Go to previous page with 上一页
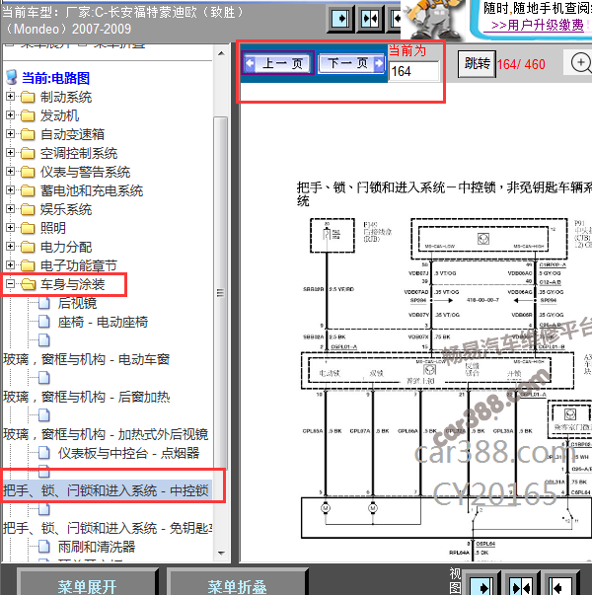592x595 pixels. click(278, 63)
